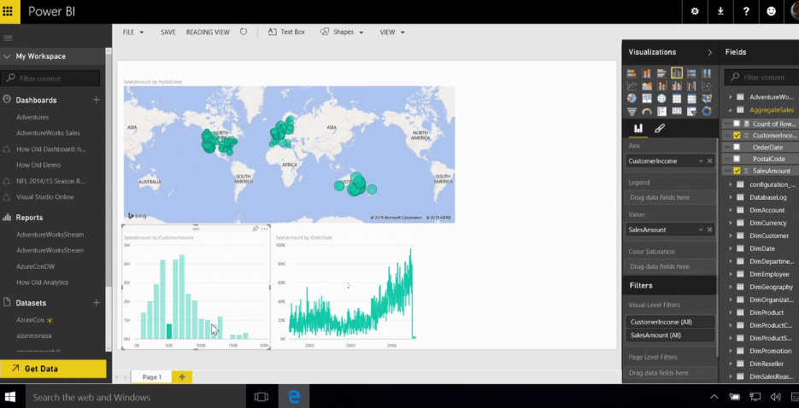Select the pie chart visualization icon

coord(632,98)
